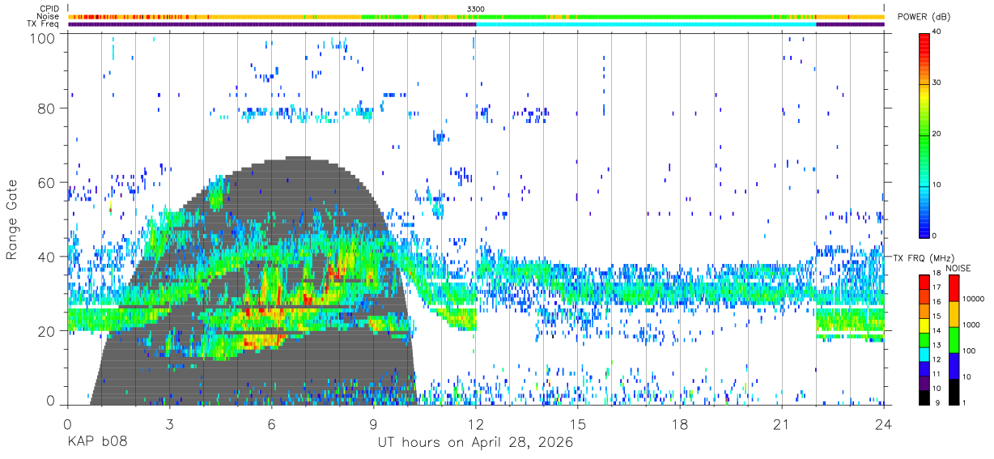Click the 21 hour tick on the UT axis
The width and height of the screenshot is (994, 459).
point(782,424)
